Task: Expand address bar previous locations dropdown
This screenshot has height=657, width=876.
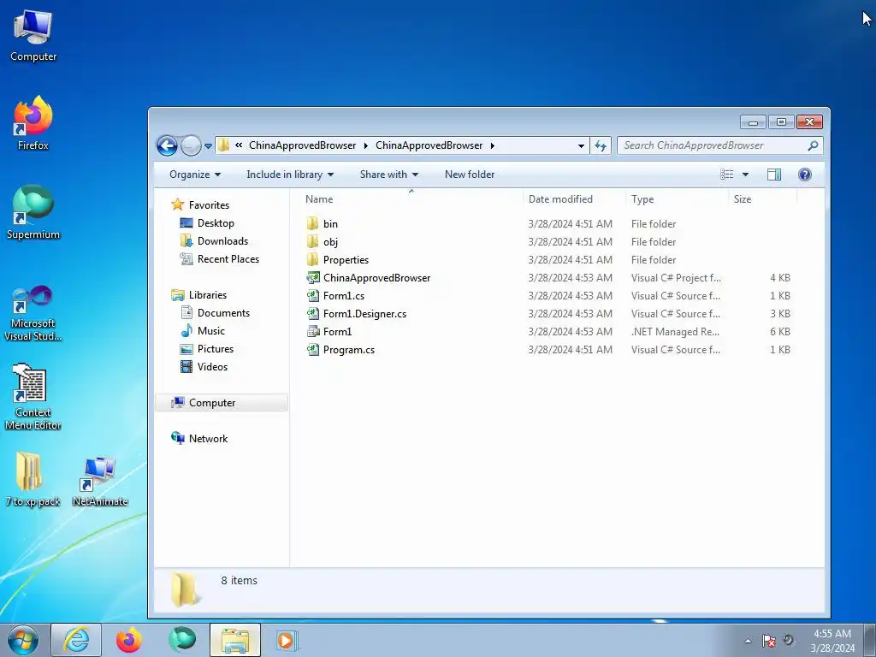Action: [x=581, y=145]
